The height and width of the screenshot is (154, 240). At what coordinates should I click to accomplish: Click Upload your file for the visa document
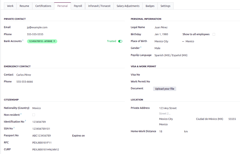164,89
